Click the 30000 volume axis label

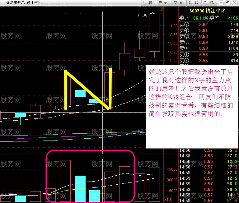coord(172,180)
